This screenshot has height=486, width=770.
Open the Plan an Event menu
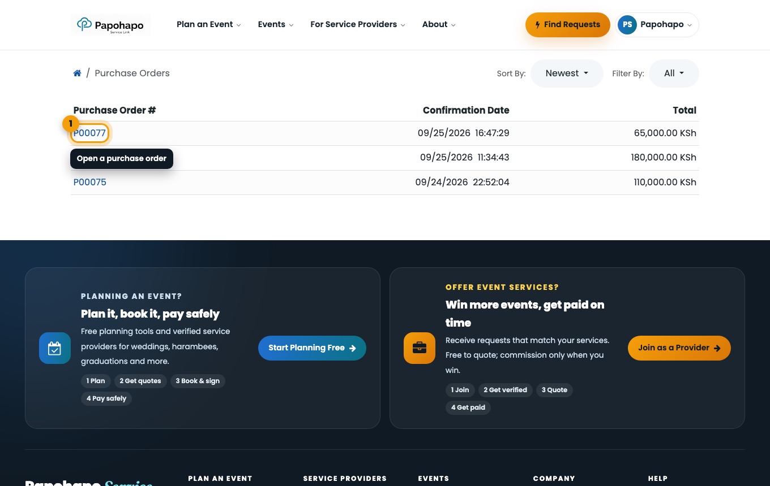pyautogui.click(x=209, y=24)
